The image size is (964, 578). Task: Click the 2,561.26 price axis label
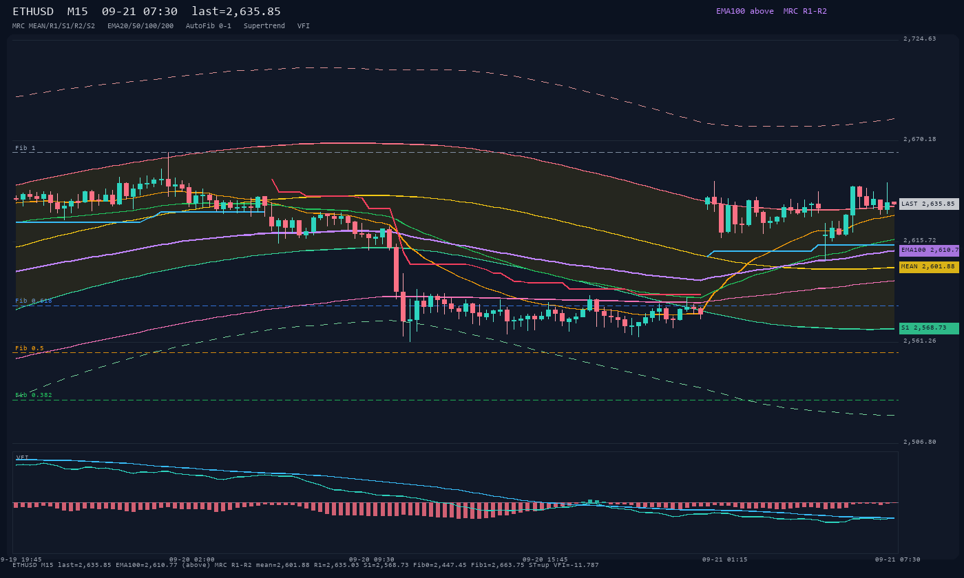click(x=920, y=341)
